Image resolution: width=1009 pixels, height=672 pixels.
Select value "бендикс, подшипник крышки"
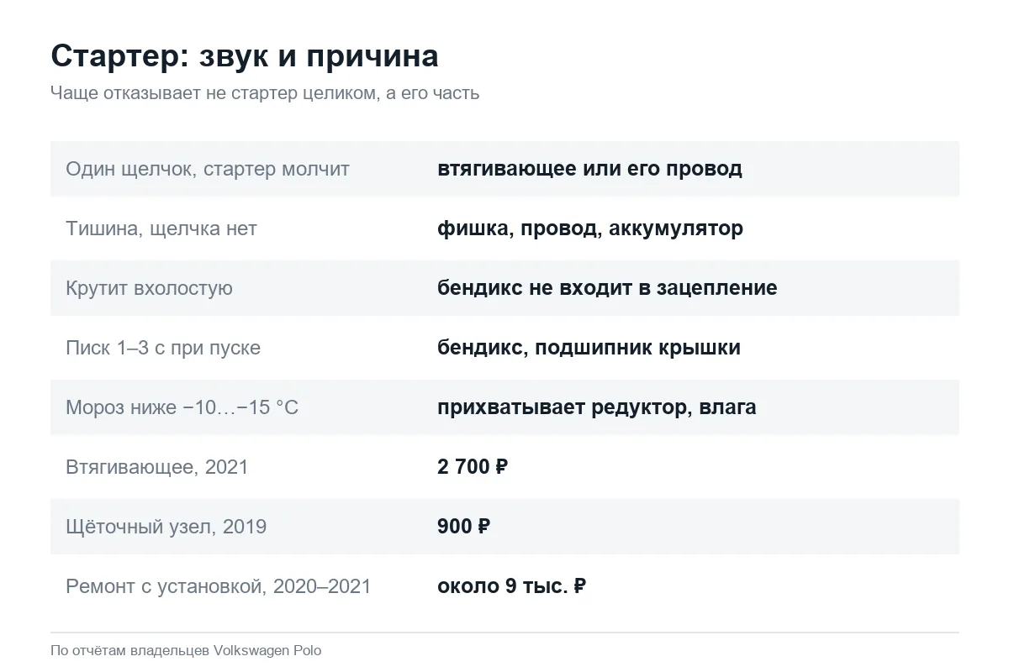click(589, 348)
